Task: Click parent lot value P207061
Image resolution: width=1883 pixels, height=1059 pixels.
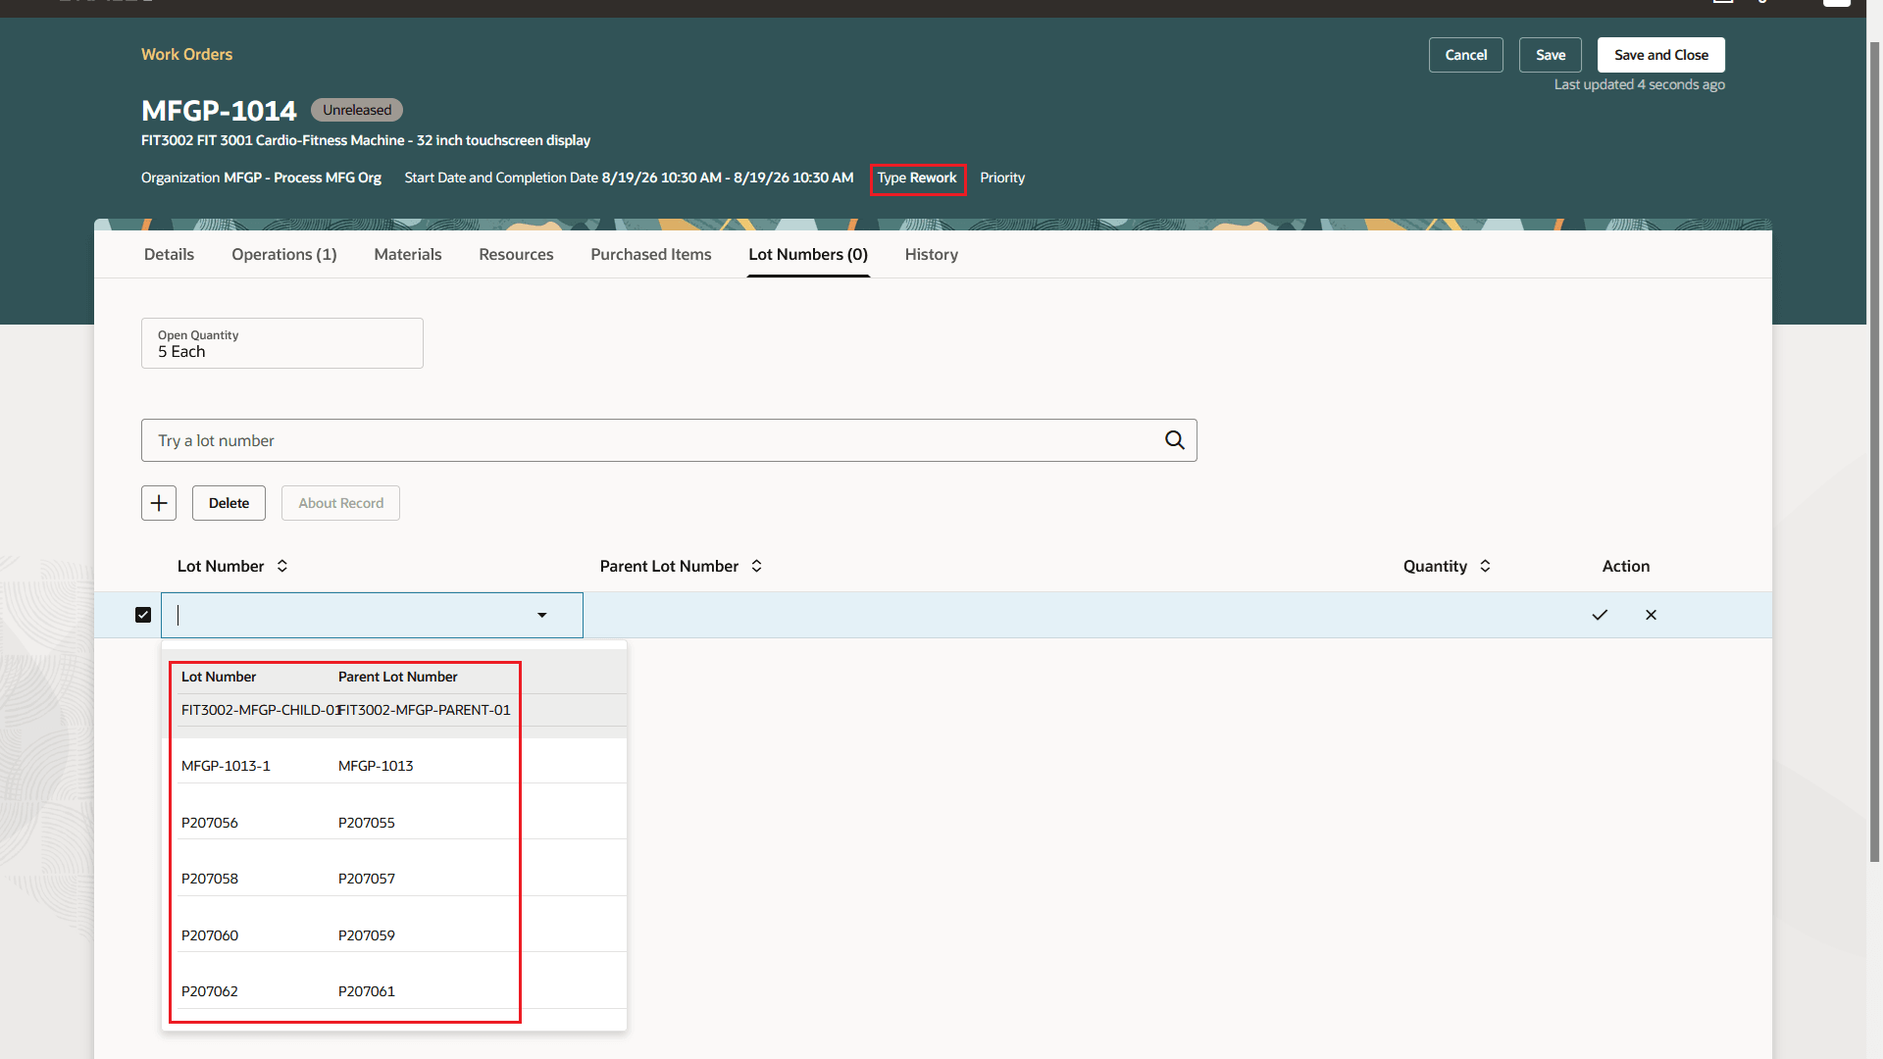Action: [x=367, y=991]
